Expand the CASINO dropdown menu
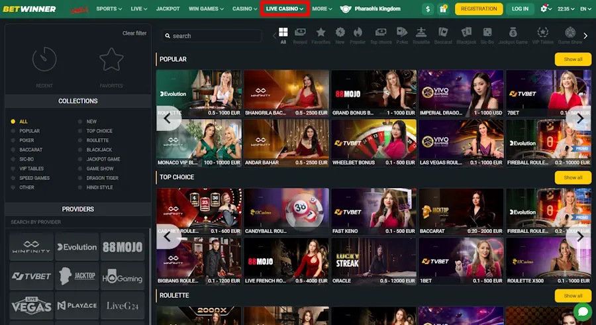Viewport: 596px width, 325px height. 245,9
